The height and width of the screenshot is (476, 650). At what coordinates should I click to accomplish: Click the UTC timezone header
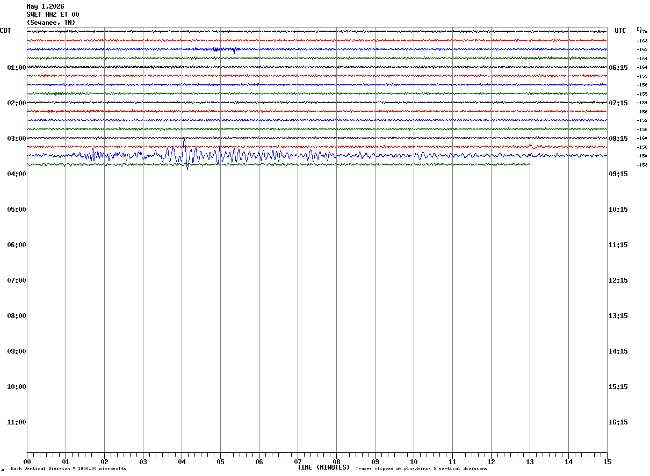click(620, 31)
